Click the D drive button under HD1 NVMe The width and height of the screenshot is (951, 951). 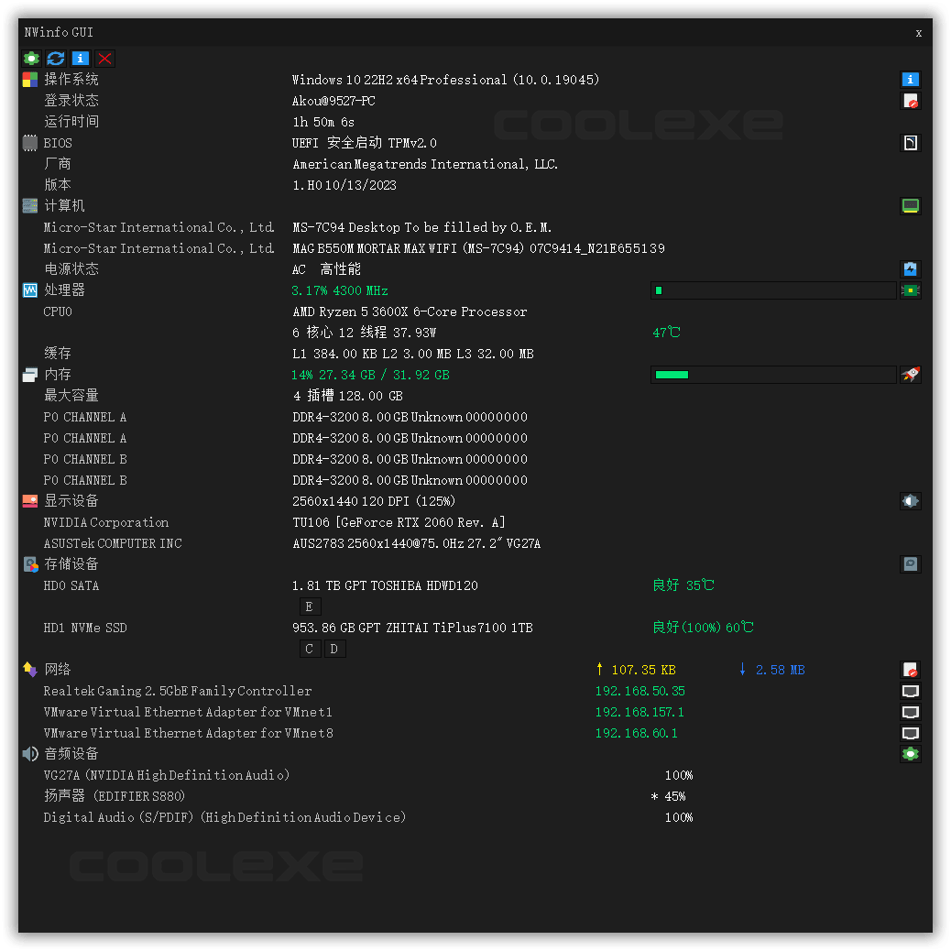[x=334, y=648]
